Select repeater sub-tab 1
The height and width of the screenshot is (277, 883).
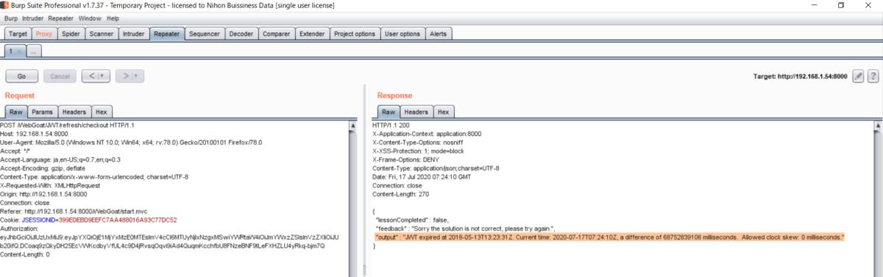point(11,51)
